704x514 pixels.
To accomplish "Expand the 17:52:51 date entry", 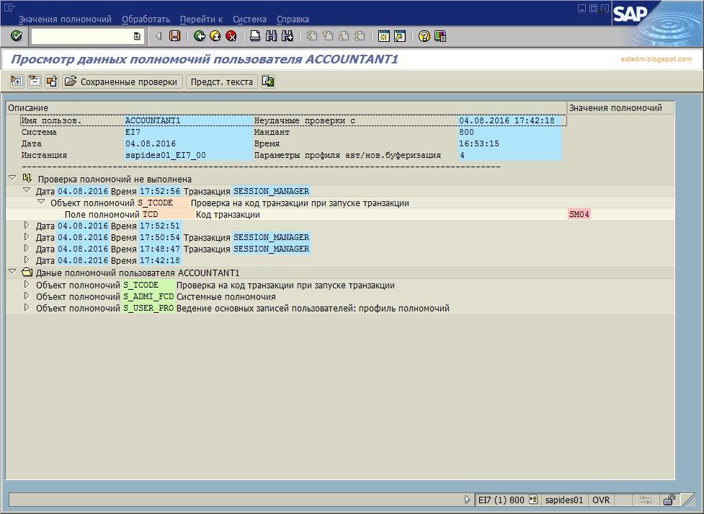I will pyautogui.click(x=27, y=225).
